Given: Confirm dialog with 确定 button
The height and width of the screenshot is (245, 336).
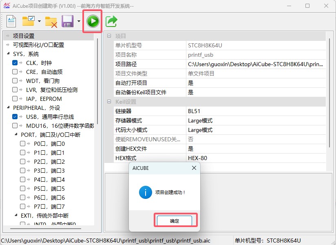Looking at the screenshot, I should [175, 221].
